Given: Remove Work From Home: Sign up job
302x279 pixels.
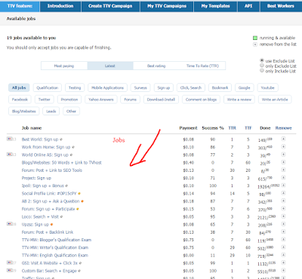Looking at the screenshot, I should tap(283, 146).
